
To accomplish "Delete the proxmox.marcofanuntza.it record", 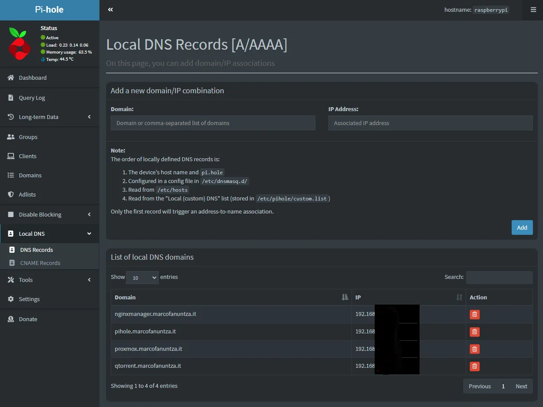I will click(475, 349).
